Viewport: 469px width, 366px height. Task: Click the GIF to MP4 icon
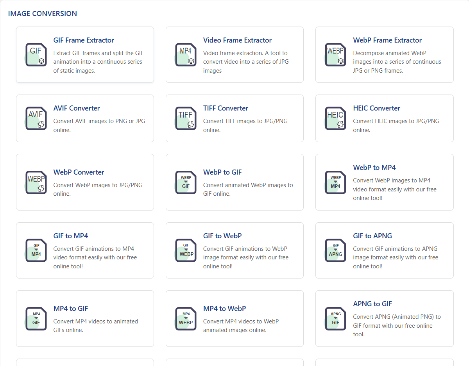click(x=36, y=250)
